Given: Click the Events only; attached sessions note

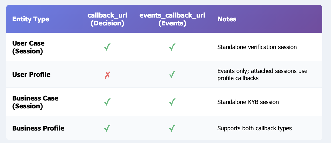Looking at the screenshot, I should (262, 75).
